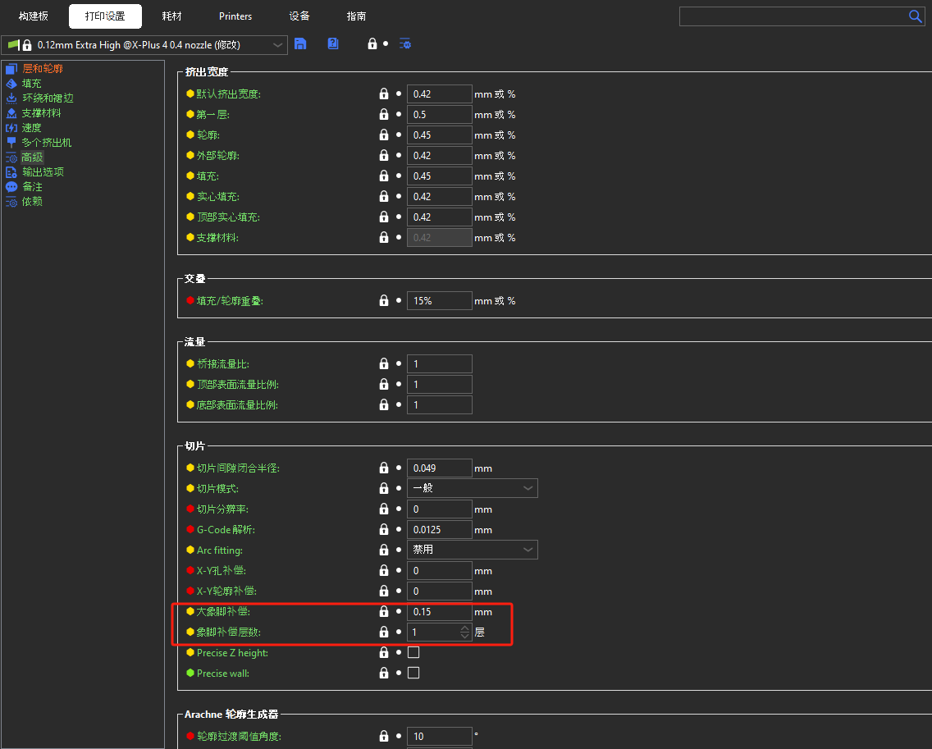This screenshot has width=932, height=749.
Task: Click the X-Y轮廓补偿 label
Action: (226, 591)
